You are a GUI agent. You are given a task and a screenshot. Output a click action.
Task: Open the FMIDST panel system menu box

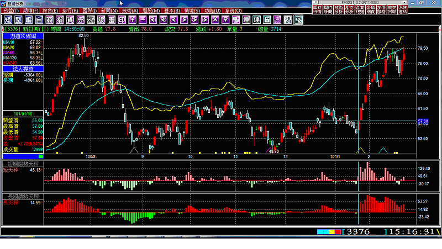coord(315,2)
